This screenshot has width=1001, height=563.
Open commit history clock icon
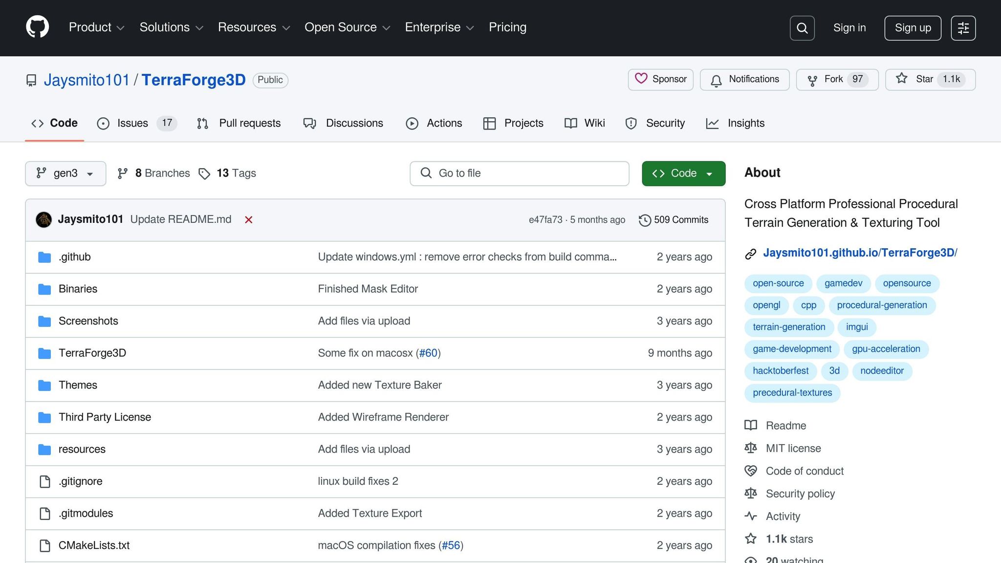pos(645,220)
